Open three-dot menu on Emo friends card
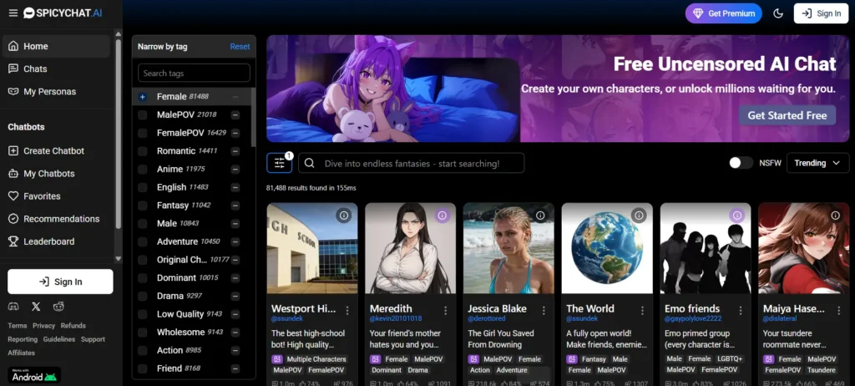855x386 pixels. coord(741,310)
